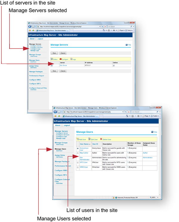Select the Anonymous User radio button
179x222 pixels.
[x=78, y=148]
